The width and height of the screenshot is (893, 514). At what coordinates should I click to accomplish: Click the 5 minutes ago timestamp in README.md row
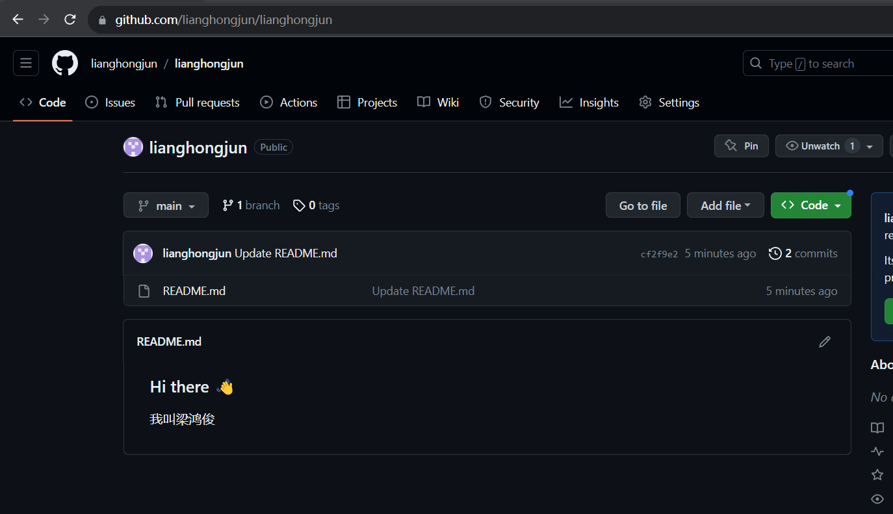coord(801,291)
